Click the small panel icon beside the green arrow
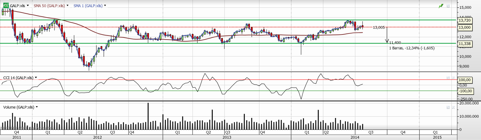Image resolution: width=481 pixels, height=140 pixels. [x=448, y=6]
